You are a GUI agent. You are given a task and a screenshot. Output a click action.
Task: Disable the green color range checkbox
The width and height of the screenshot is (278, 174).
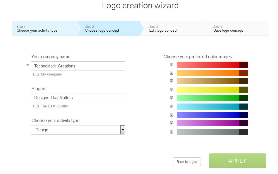tap(171, 98)
